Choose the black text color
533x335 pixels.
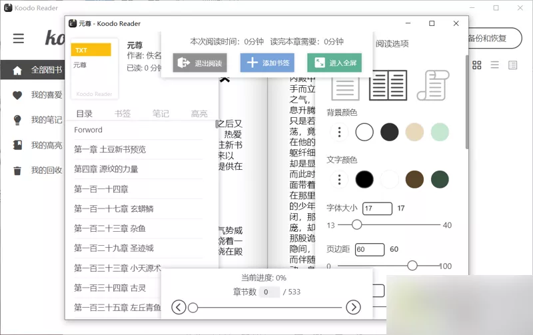click(364, 179)
